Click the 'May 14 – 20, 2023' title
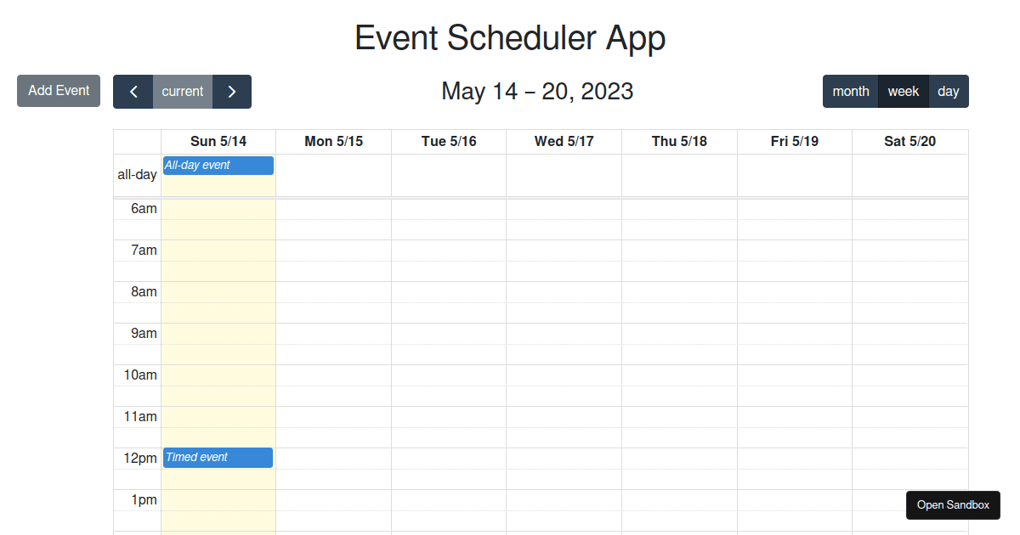1020x535 pixels. point(537,91)
